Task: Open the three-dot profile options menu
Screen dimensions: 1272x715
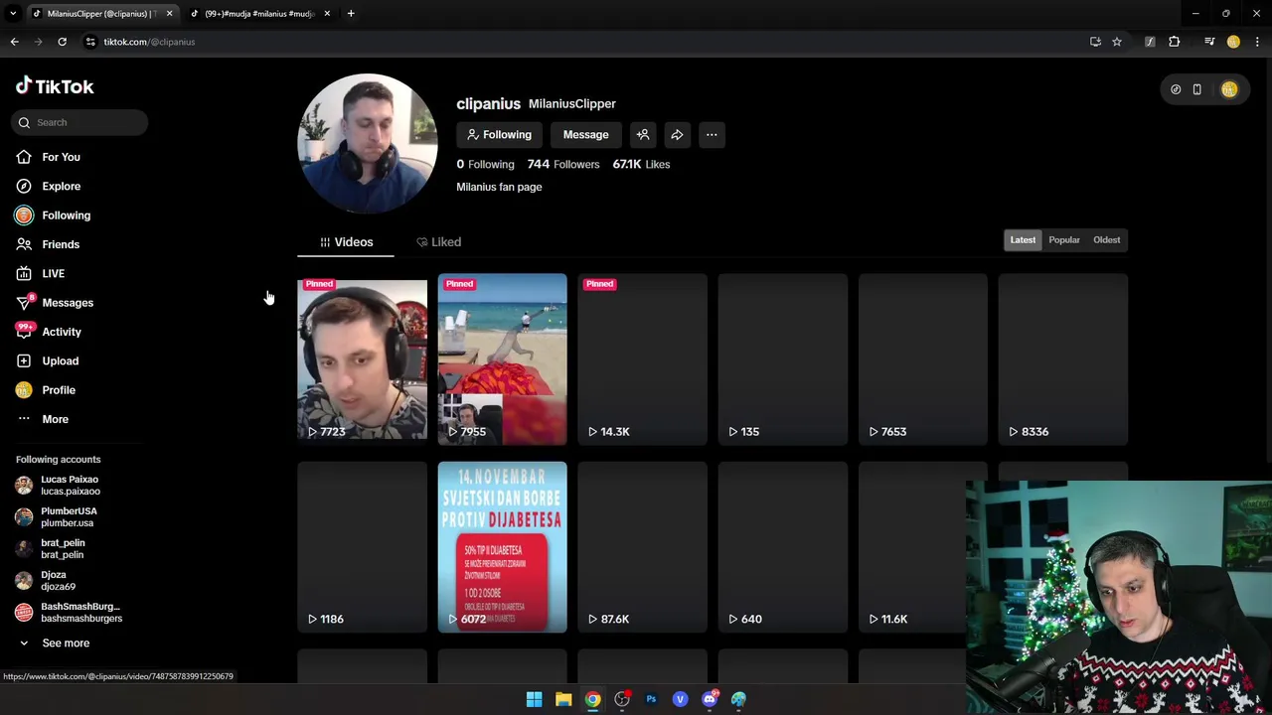Action: click(712, 134)
